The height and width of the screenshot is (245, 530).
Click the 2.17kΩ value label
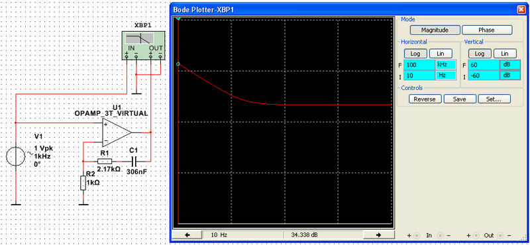[x=109, y=169]
